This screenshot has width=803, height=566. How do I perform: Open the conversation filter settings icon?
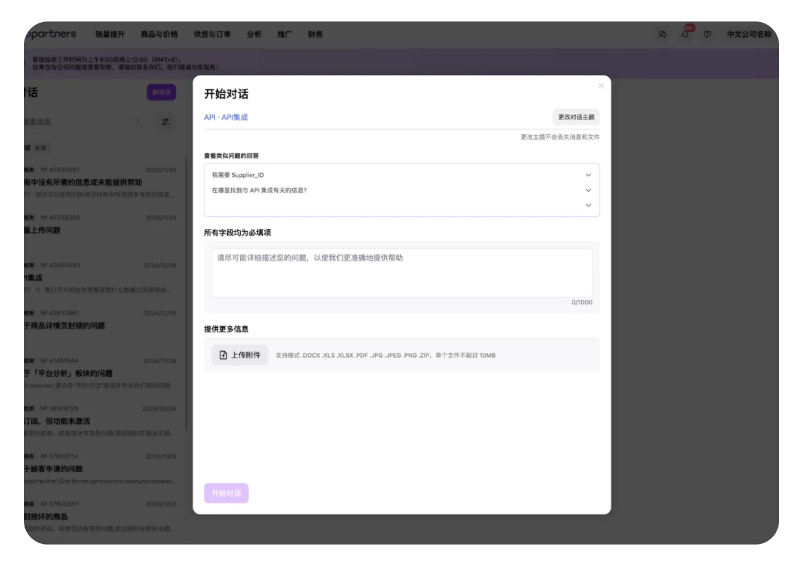tap(165, 122)
